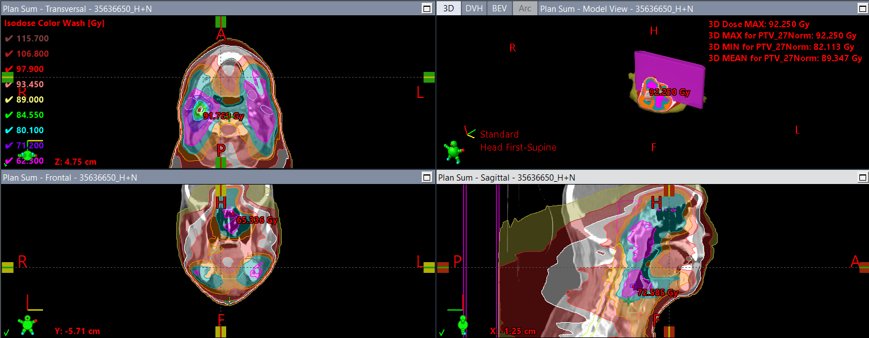Open the BEV tab
Screen dimensions: 869x338
pyautogui.click(x=499, y=8)
